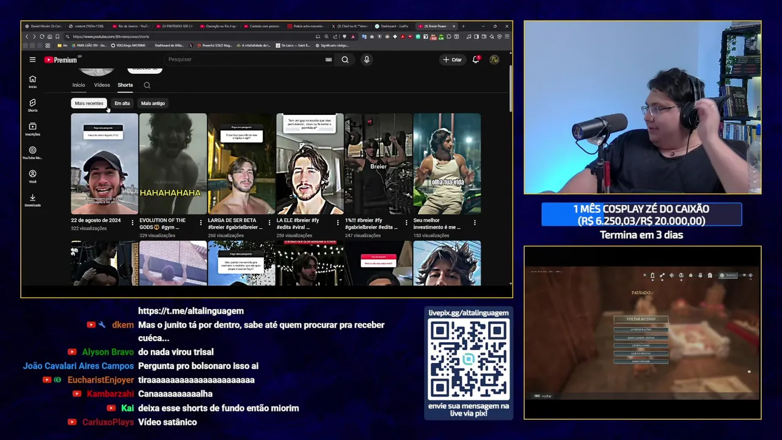Open YouTube Music in the sidebar
782x440 pixels.
click(32, 153)
